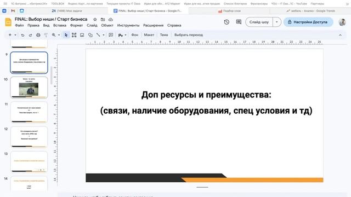Click Выбрать переход transition button
351x197 pixels.
tap(189, 35)
